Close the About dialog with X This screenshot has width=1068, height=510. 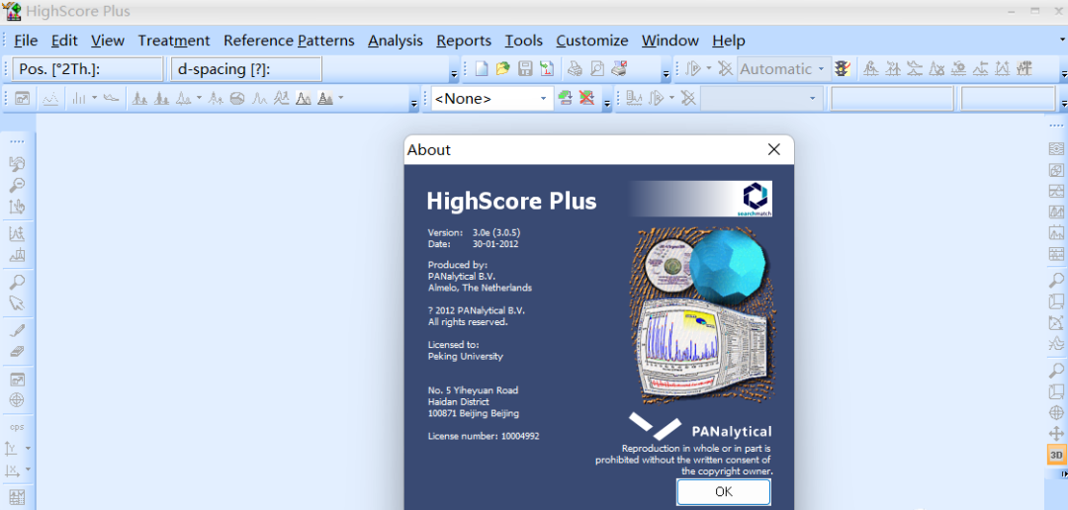[x=773, y=150]
